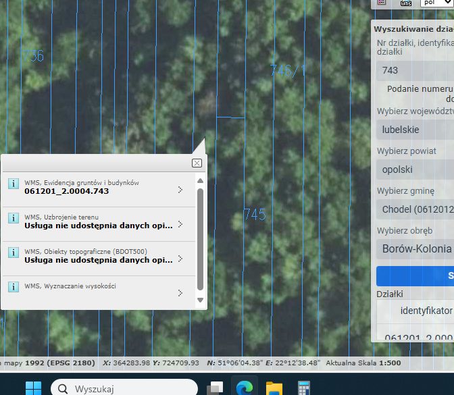Click parcel label 746/1 on map
Screen dimensions: 454x395
tap(288, 71)
